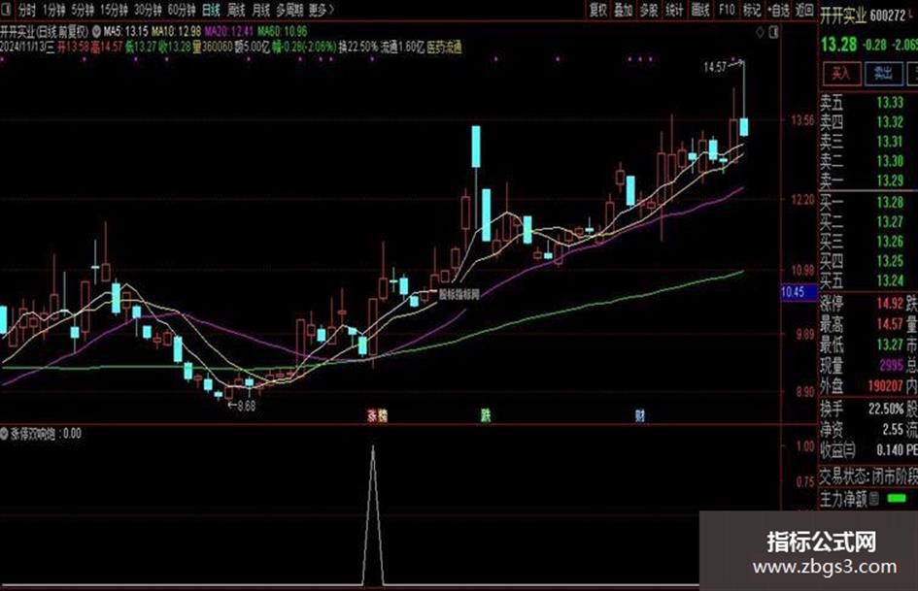
Task: Click the MA5: 13.15 indicator label
Action: click(x=126, y=31)
